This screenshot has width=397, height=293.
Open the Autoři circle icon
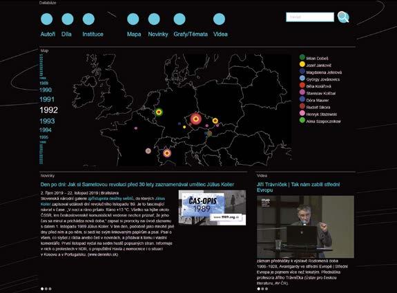46,19
